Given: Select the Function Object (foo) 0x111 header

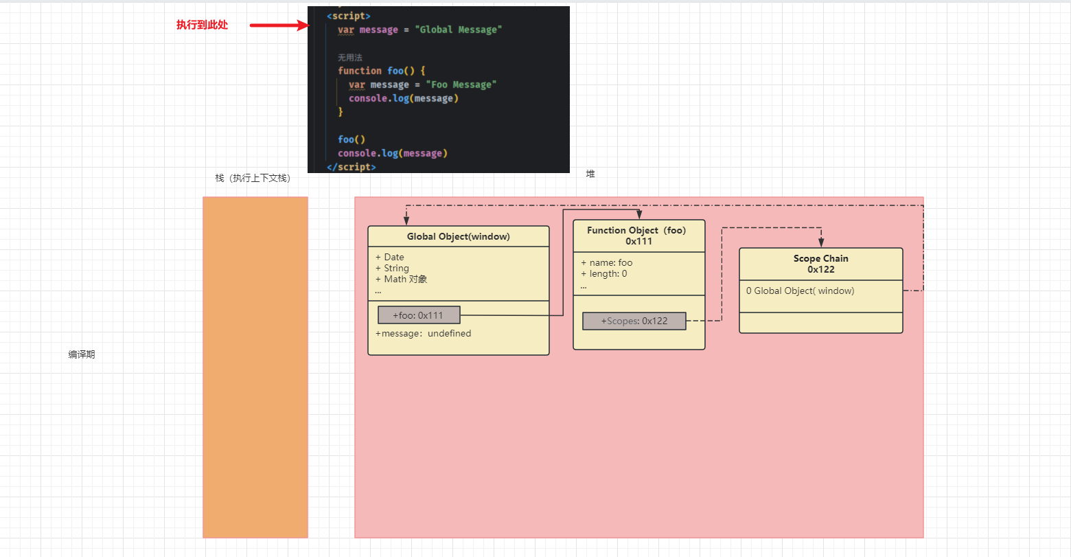Looking at the screenshot, I should [x=638, y=236].
